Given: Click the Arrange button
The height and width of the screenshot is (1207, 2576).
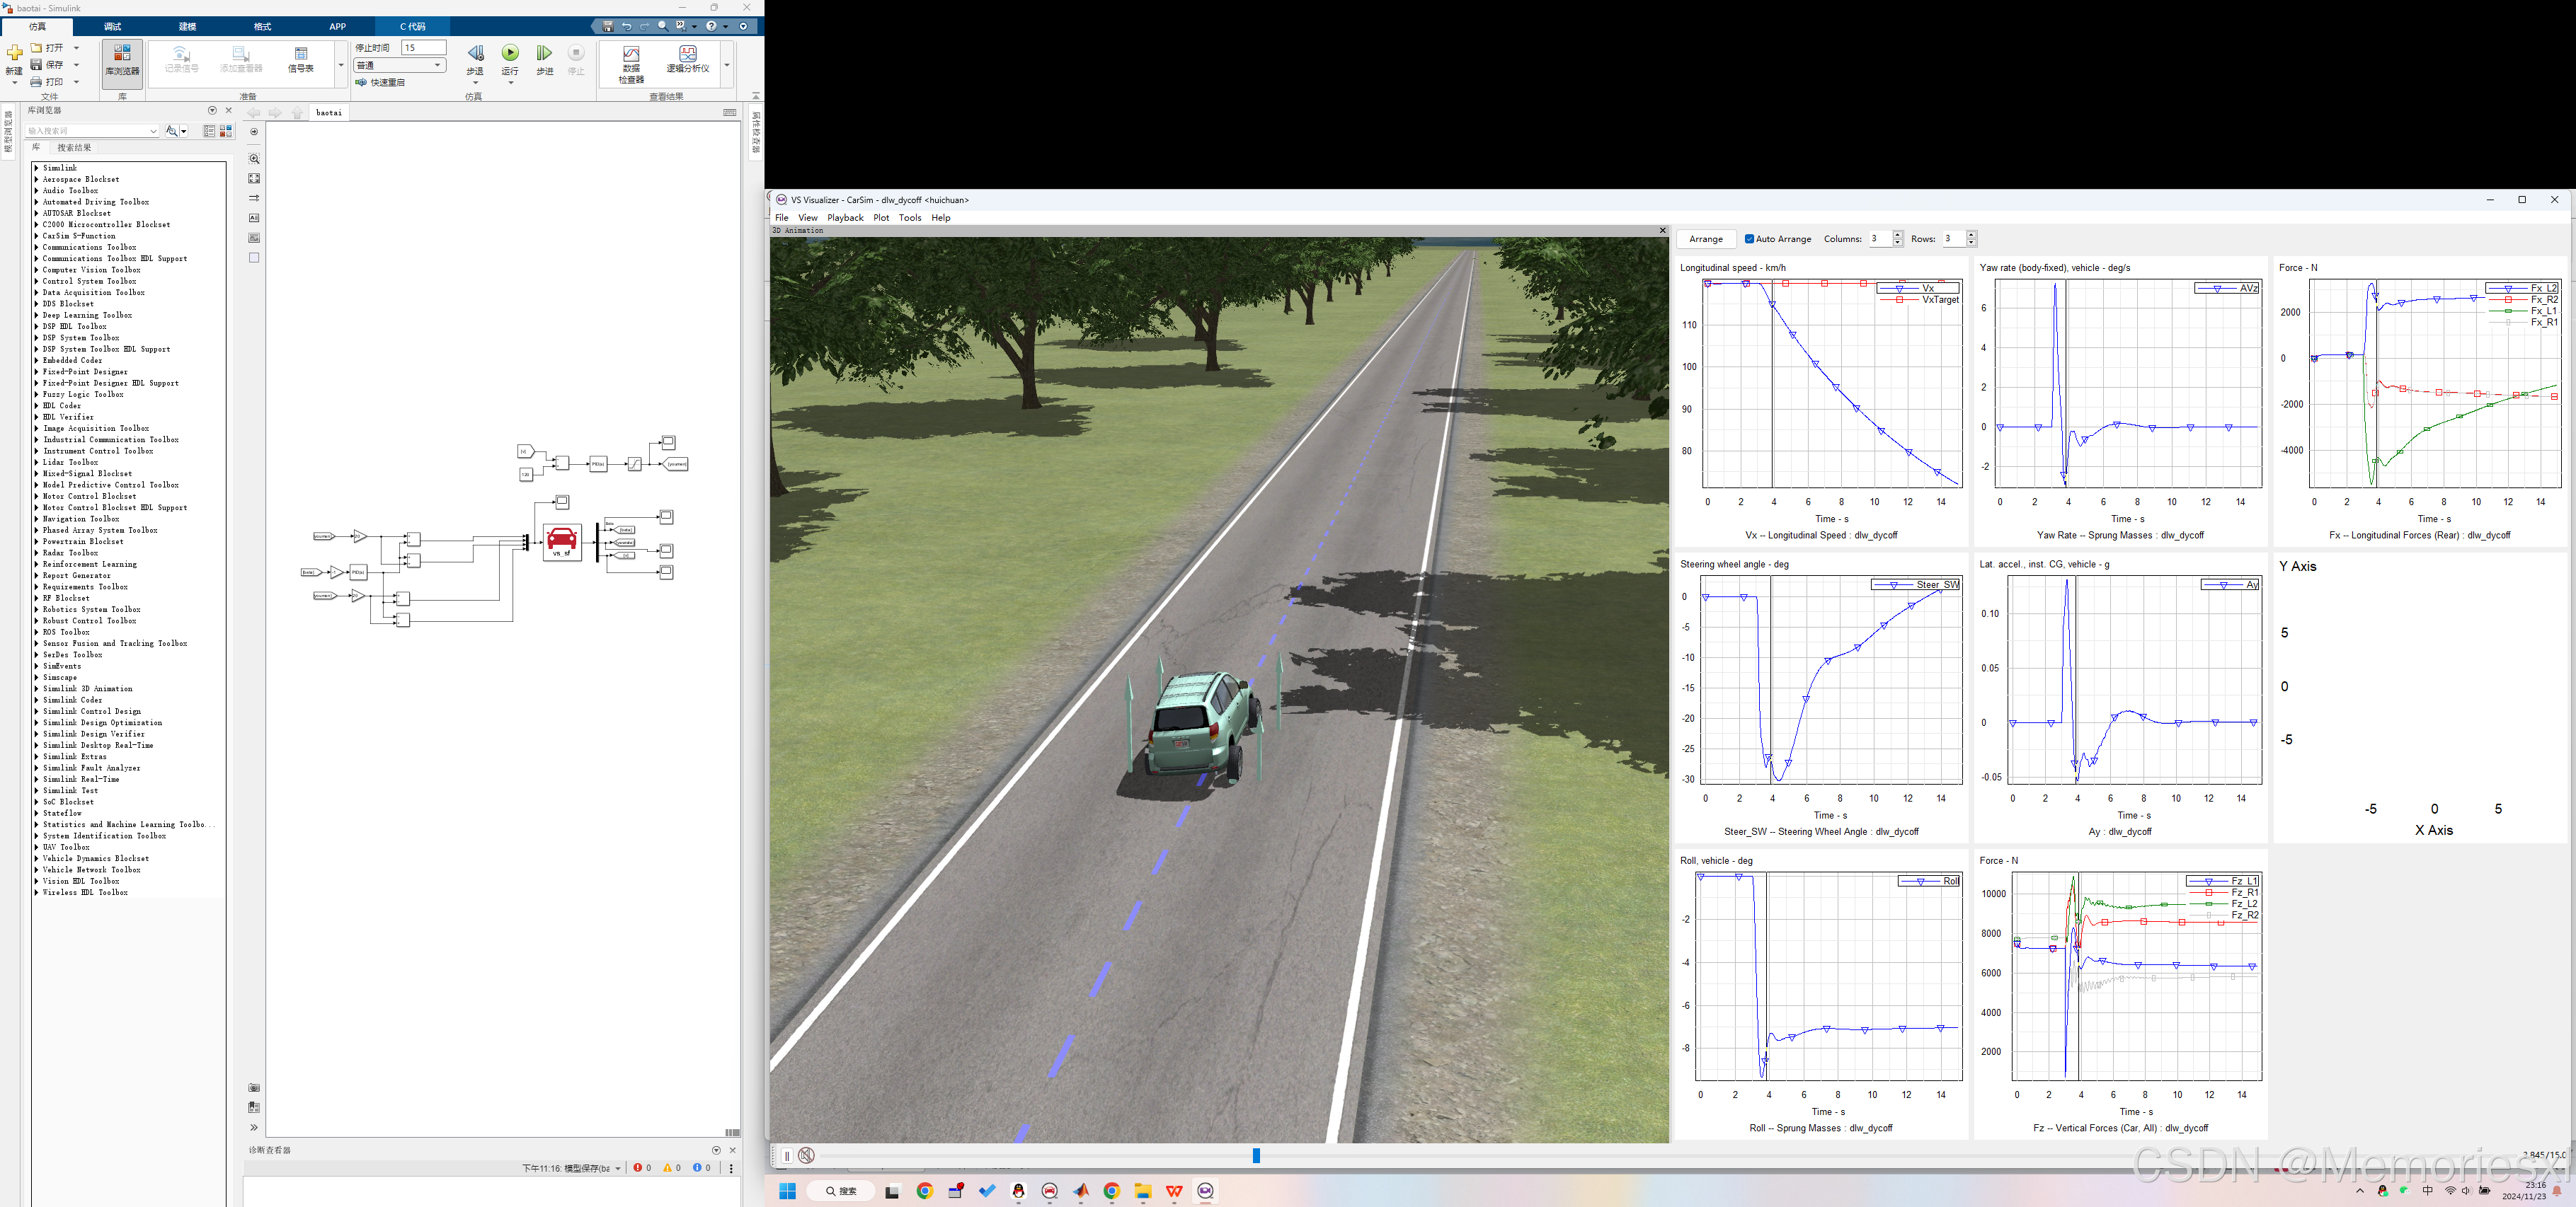Looking at the screenshot, I should pyautogui.click(x=1705, y=239).
